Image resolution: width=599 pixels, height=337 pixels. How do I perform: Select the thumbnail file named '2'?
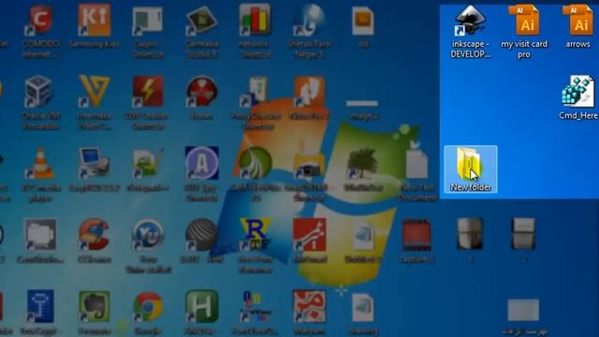click(524, 241)
